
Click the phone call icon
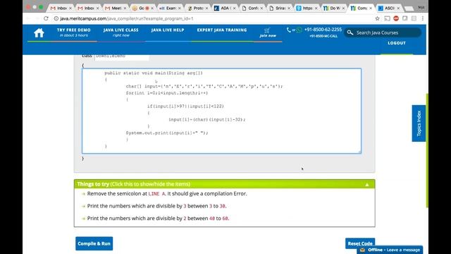point(288,30)
